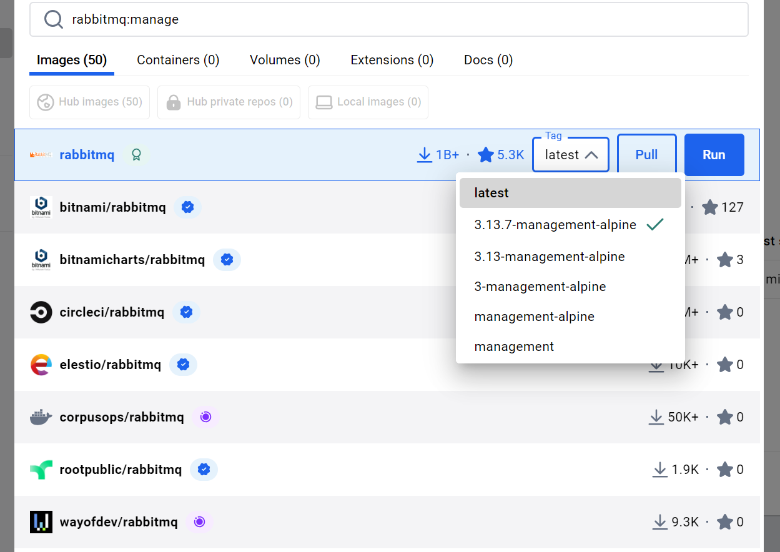This screenshot has width=780, height=552.
Task: Collapse the Tag dropdown chevron
Action: coord(592,154)
